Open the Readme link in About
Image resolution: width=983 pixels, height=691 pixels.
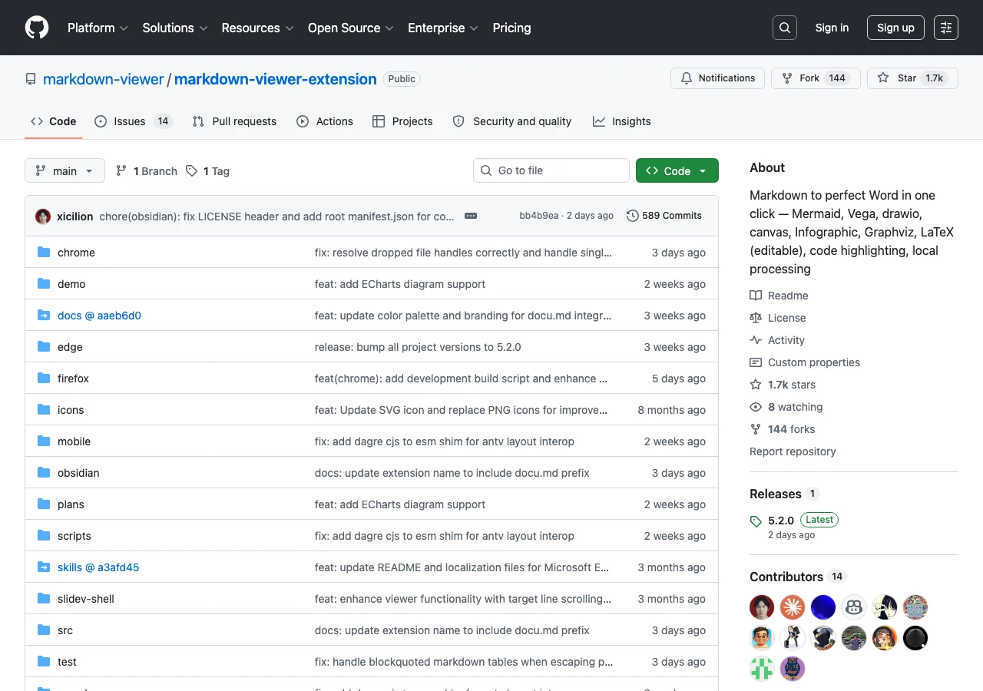click(x=779, y=296)
